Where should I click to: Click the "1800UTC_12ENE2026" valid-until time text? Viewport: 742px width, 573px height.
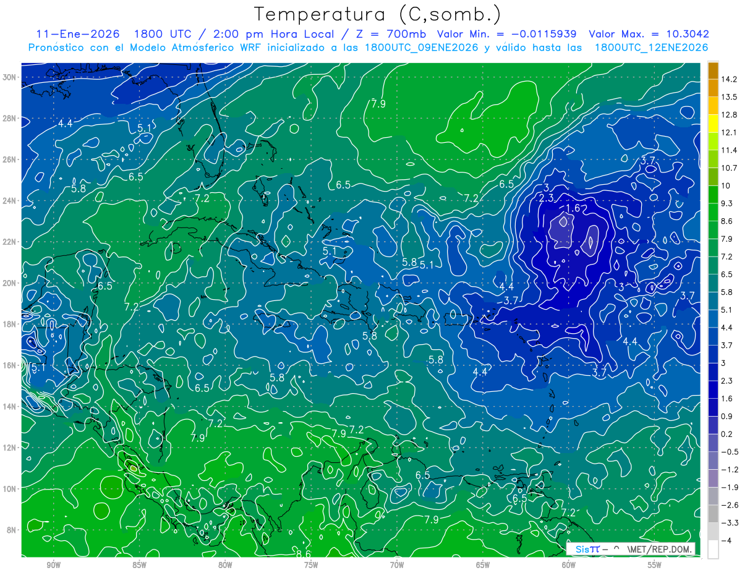[651, 47]
